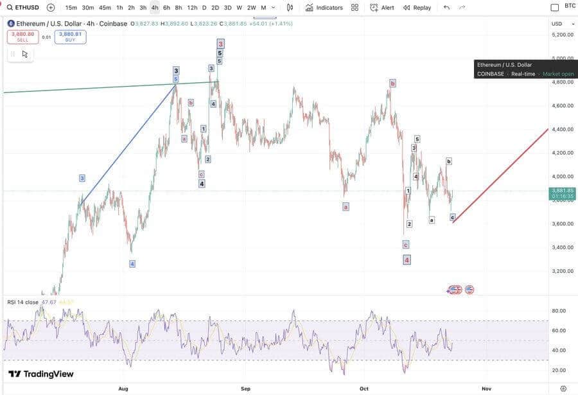
Task: Open the indicator templates grid icon
Action: click(x=355, y=8)
